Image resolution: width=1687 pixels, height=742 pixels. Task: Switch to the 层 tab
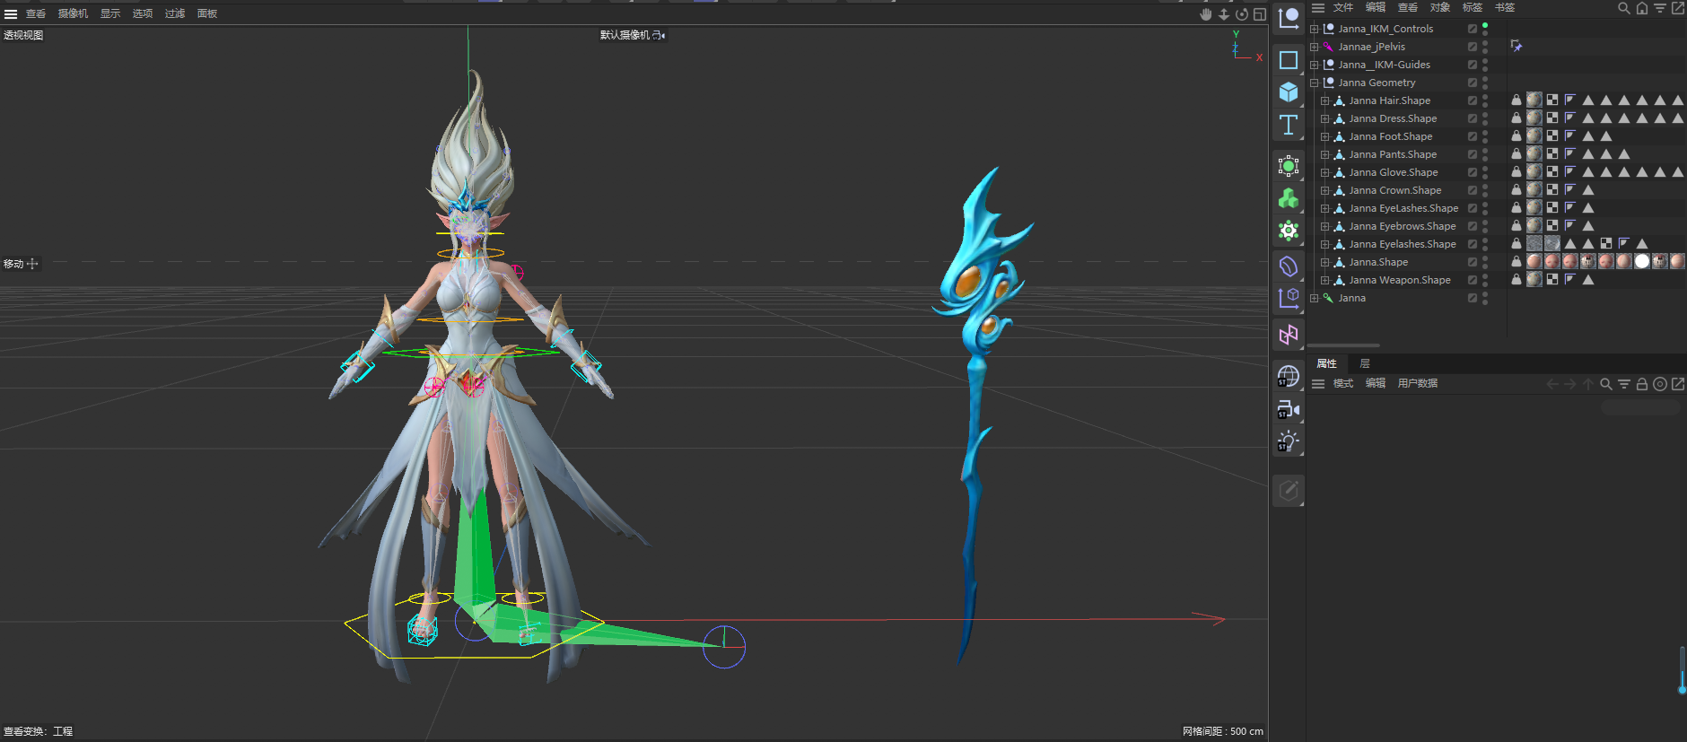click(1365, 363)
